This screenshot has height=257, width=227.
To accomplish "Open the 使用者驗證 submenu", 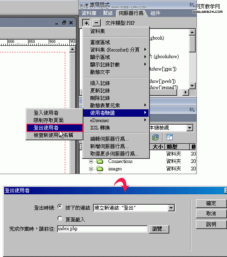I will coord(116,113).
